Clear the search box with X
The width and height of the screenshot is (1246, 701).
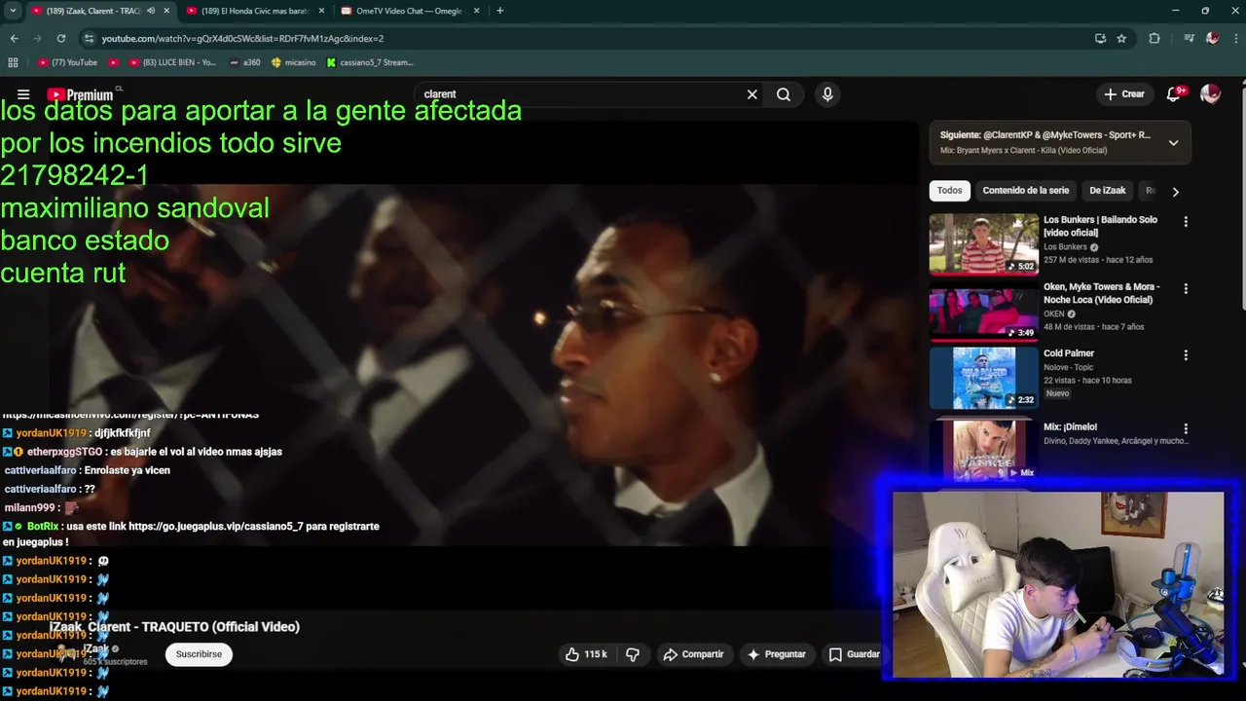pos(751,94)
